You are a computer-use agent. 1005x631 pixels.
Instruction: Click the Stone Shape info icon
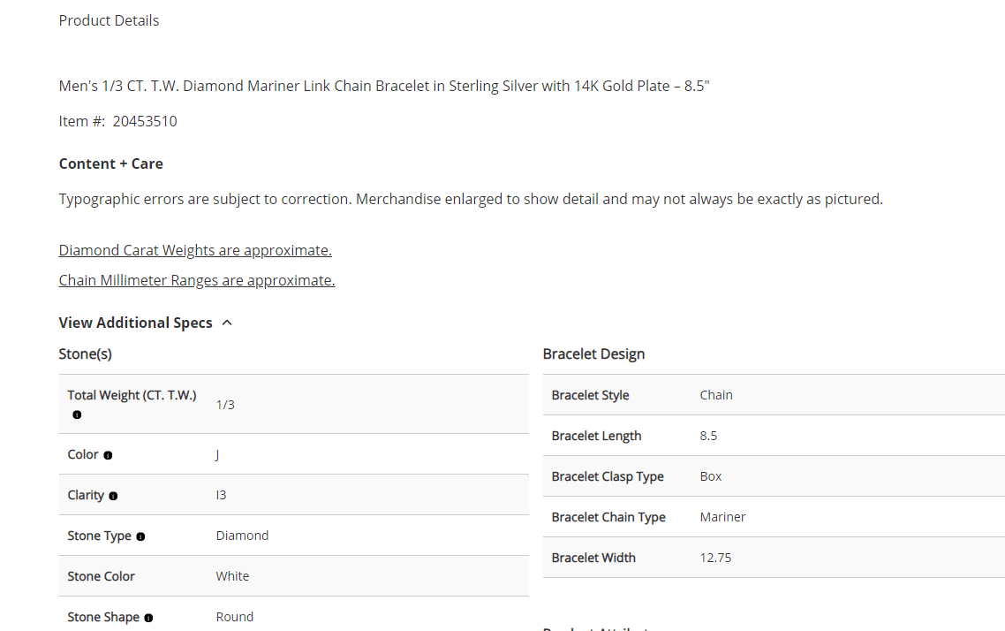(x=148, y=618)
